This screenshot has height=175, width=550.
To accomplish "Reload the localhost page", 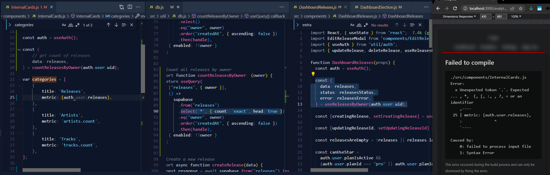I will pyautogui.click(x=455, y=8).
